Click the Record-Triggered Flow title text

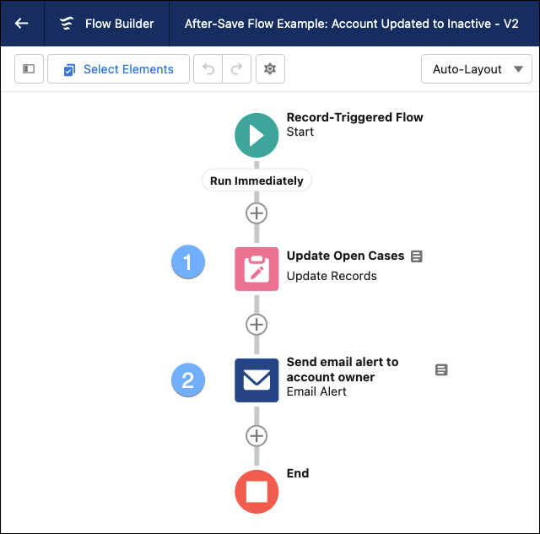pos(354,117)
